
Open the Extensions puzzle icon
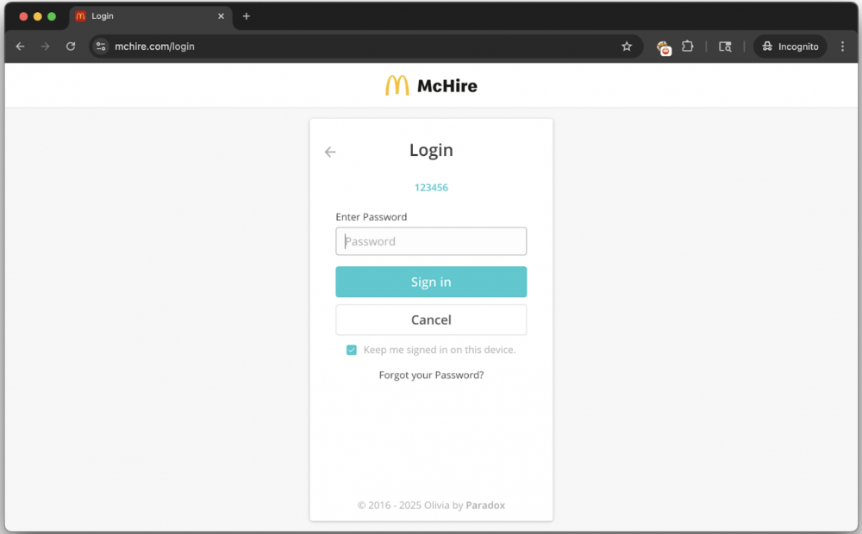[x=688, y=47]
